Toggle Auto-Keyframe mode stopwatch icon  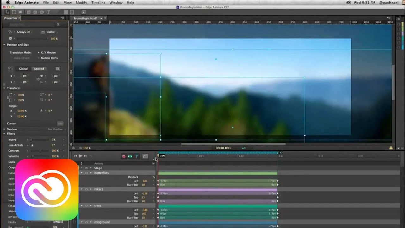click(124, 156)
